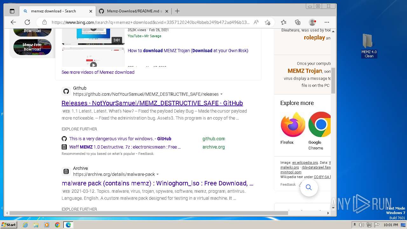Activate the Read aloud icon in address bar

point(256,22)
